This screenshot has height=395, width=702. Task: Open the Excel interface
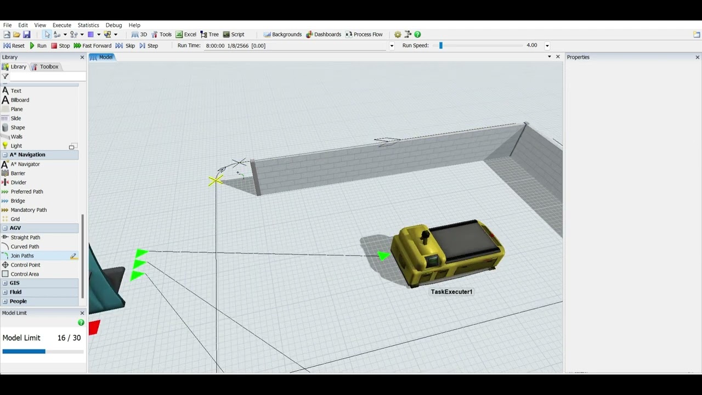pos(186,35)
